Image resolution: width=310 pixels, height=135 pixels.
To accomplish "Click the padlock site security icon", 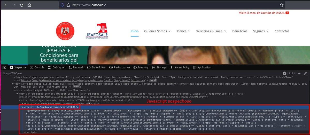I will pyautogui.click(x=68, y=5).
